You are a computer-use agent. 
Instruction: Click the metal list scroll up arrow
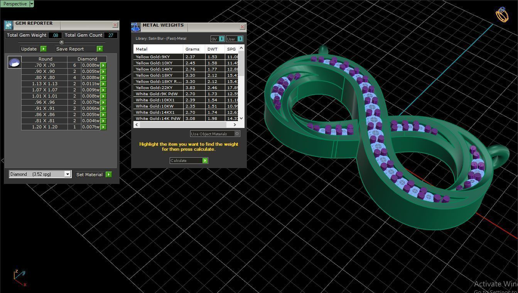tap(241, 48)
